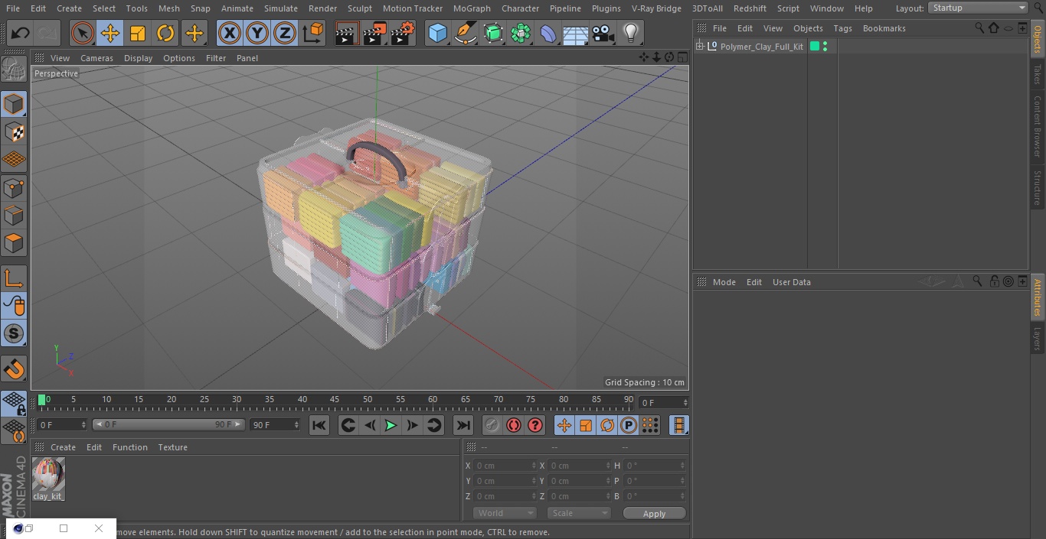This screenshot has width=1046, height=539.
Task: Add a Floor environment object
Action: pos(576,34)
